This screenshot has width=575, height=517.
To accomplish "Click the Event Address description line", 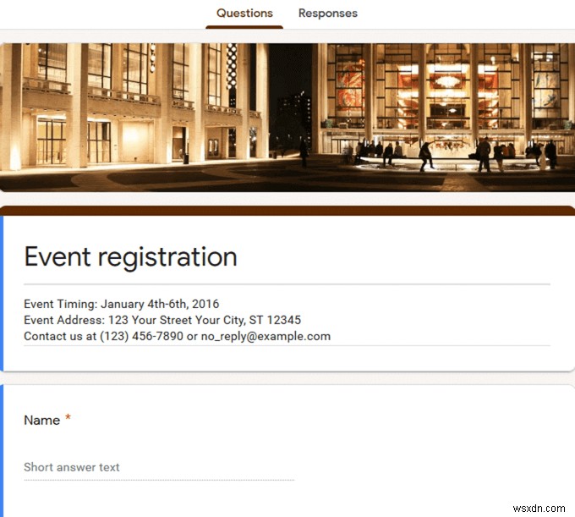I will (x=162, y=320).
